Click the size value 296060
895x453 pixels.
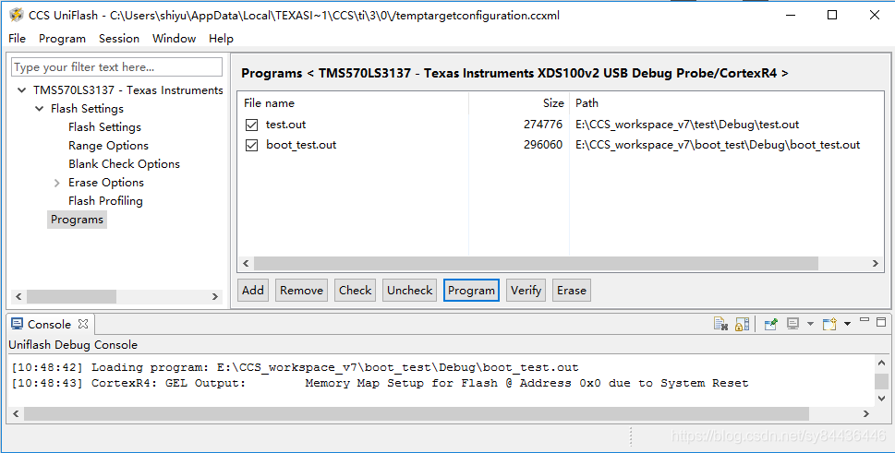(x=543, y=145)
